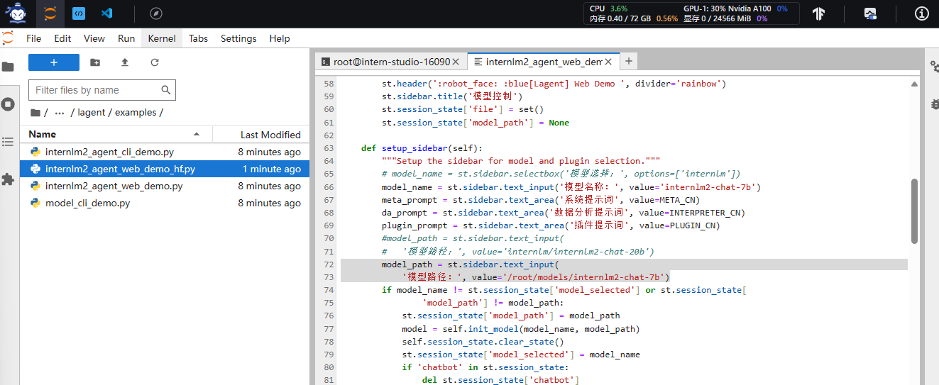Click the 'self.session_state.clear_state()' line

pyautogui.click(x=482, y=342)
